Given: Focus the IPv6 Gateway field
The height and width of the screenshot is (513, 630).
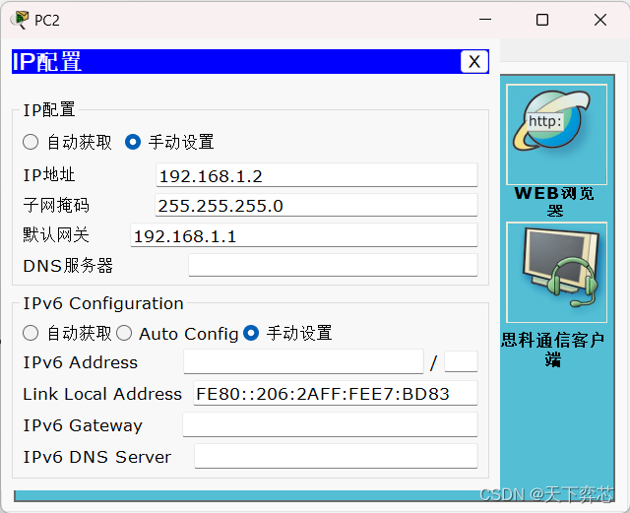Looking at the screenshot, I should pyautogui.click(x=331, y=424).
